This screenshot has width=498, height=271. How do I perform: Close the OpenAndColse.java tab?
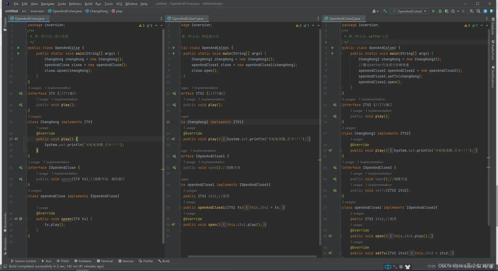(47, 18)
